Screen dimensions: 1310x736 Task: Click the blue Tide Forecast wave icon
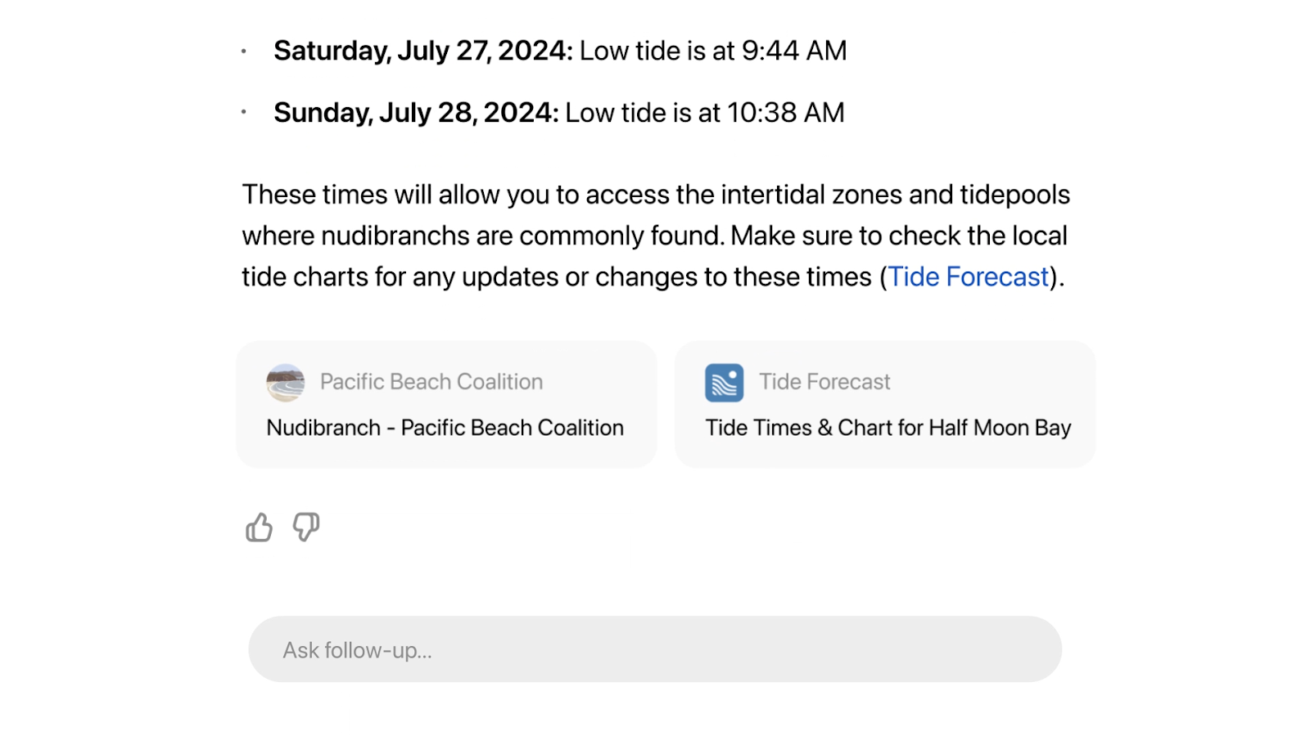coord(725,383)
